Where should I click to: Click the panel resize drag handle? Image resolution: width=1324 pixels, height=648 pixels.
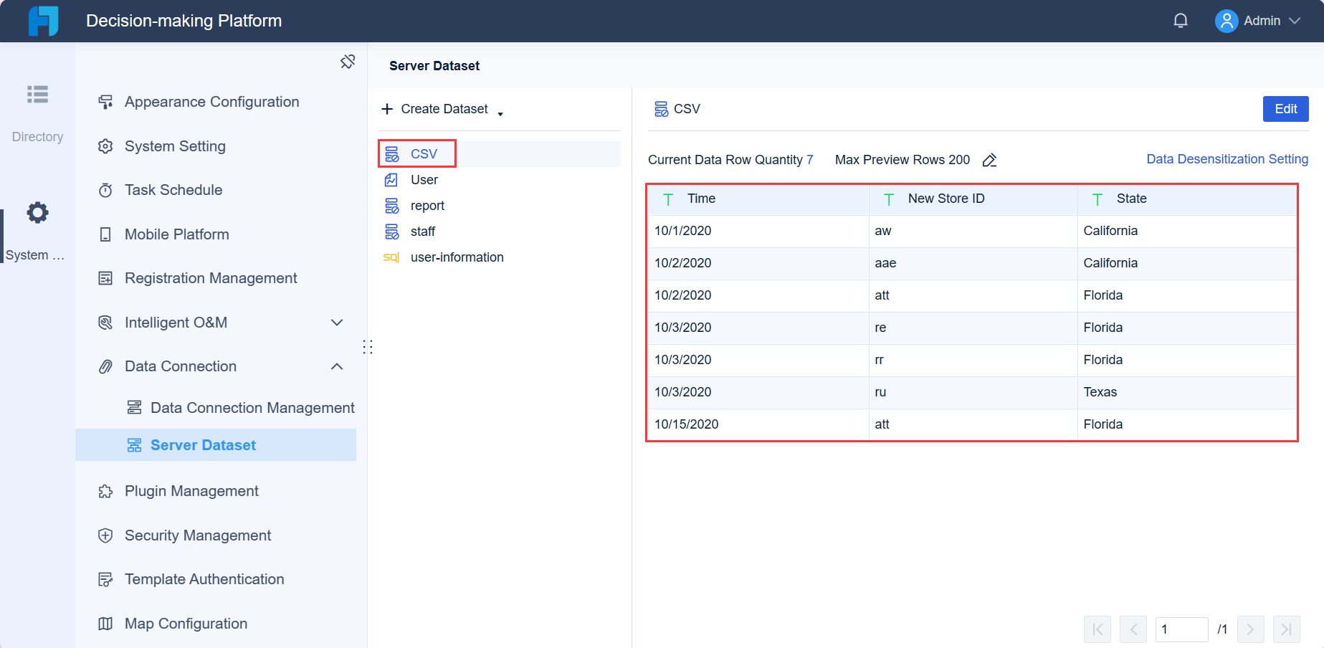click(x=368, y=347)
